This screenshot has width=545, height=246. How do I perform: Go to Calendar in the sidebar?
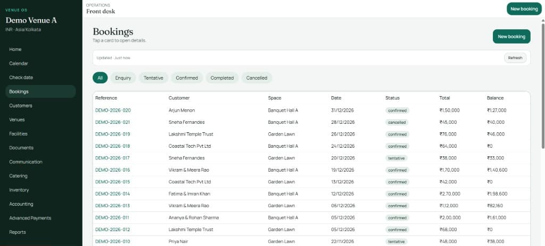(40, 64)
